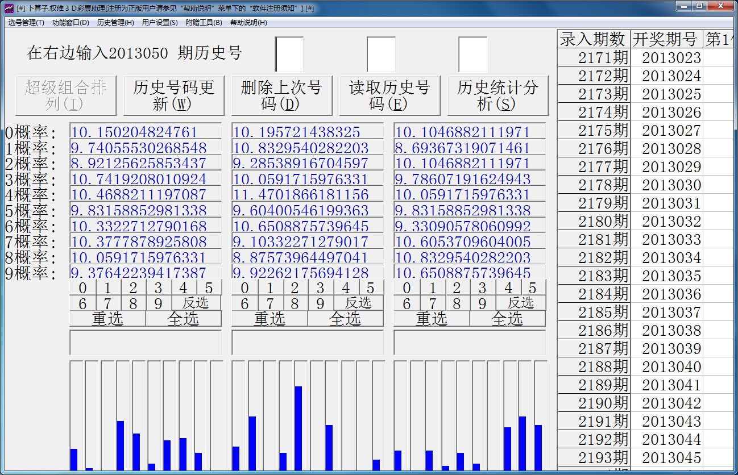Select table row 2185期
The image size is (738, 475).
tap(594, 312)
